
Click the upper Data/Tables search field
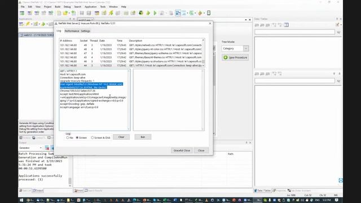294,32
